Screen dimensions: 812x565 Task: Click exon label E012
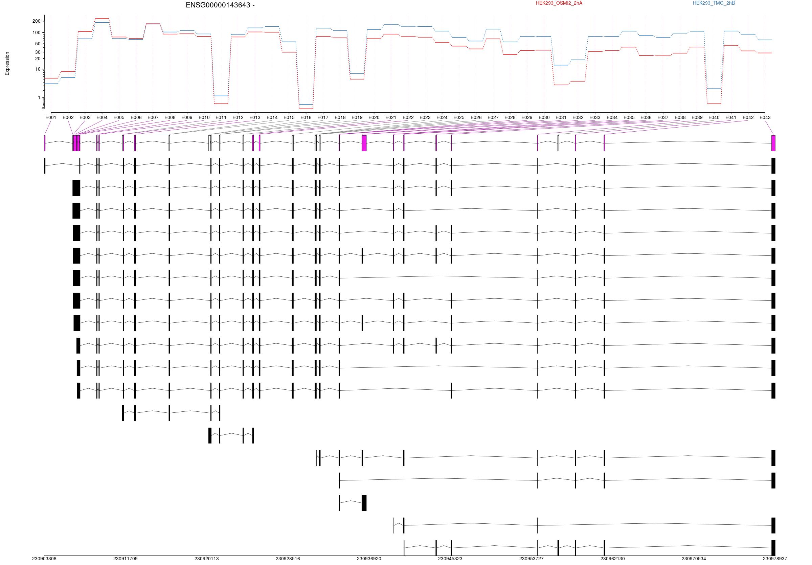(x=238, y=117)
